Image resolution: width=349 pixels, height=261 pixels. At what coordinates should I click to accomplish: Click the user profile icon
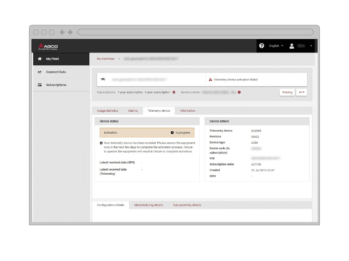coord(291,46)
